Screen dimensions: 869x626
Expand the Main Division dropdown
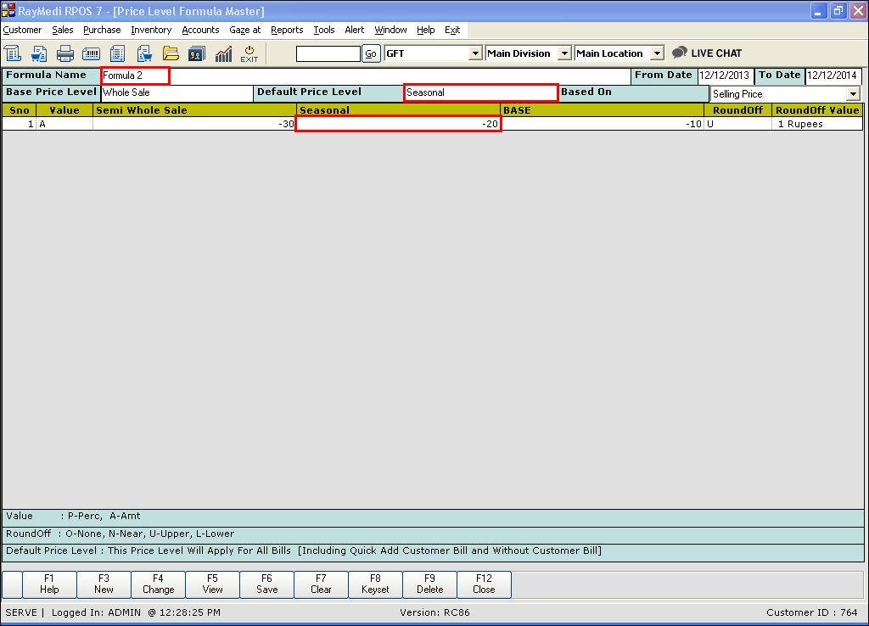564,53
